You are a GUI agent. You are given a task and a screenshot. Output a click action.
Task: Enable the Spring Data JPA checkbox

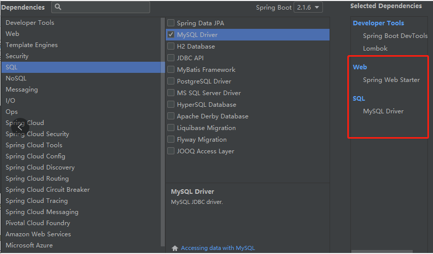[x=171, y=23]
